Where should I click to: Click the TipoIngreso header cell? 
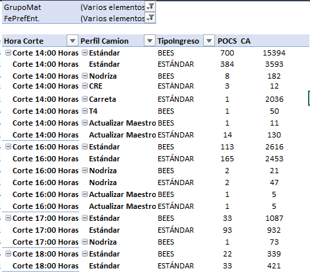pos(178,41)
